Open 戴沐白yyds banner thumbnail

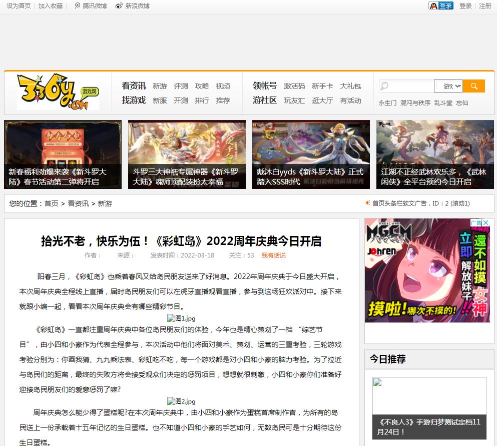point(311,154)
